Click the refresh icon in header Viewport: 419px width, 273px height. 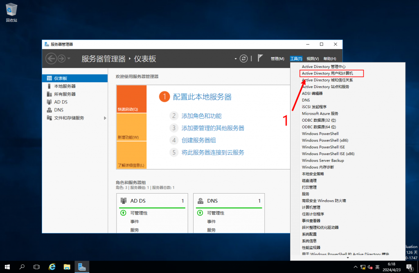coord(244,59)
